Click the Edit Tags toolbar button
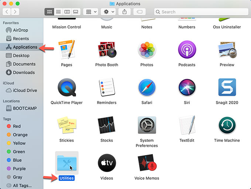 point(140,12)
